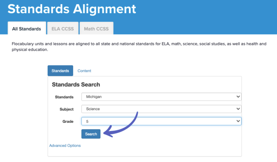Click the chevron arrow of the Science dropdown

point(238,109)
